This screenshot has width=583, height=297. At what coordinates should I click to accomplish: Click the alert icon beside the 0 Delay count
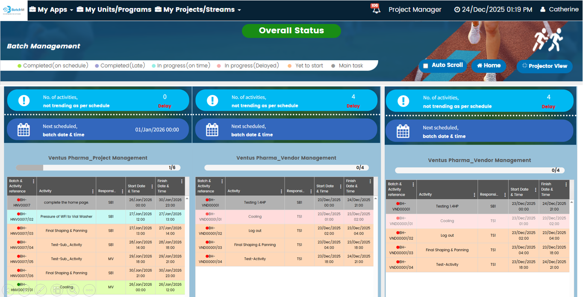[x=24, y=101]
